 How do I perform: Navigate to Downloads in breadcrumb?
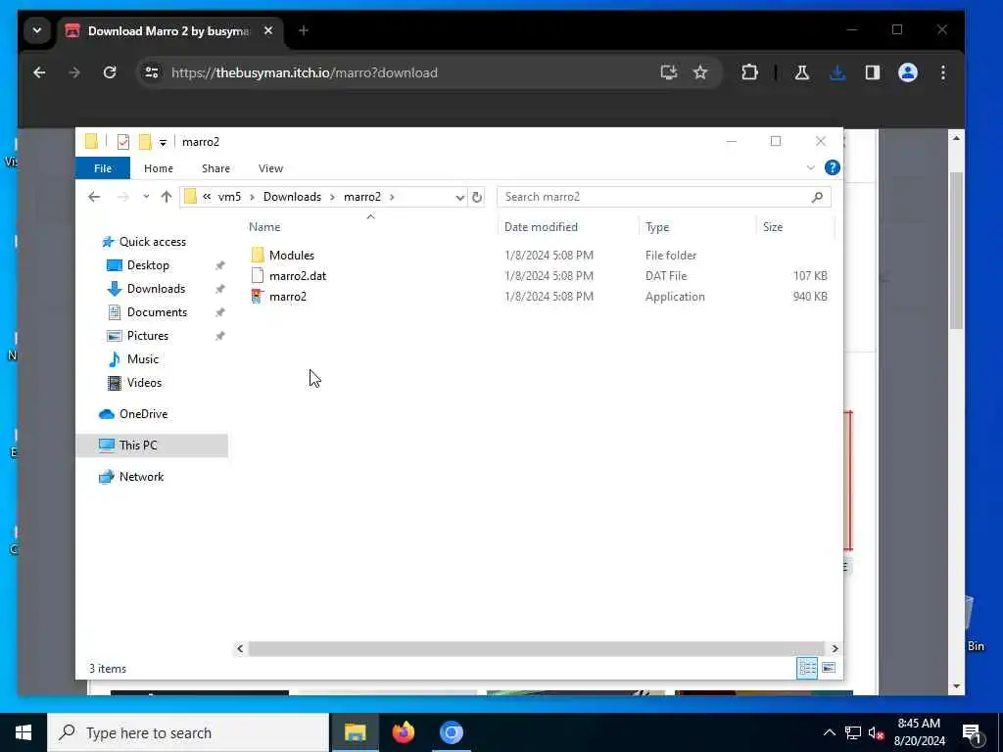[x=292, y=197]
